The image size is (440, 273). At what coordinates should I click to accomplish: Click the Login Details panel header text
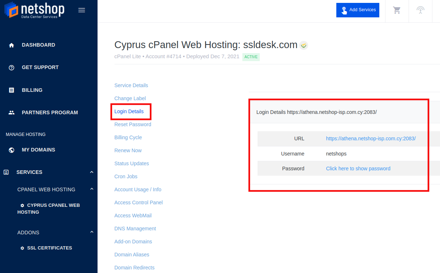tap(316, 112)
